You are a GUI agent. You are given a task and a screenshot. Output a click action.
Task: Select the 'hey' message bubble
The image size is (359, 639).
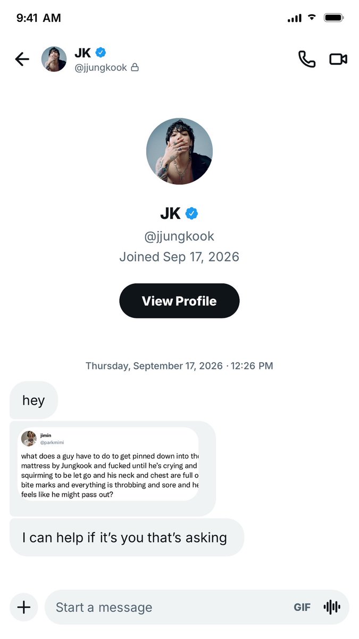(x=34, y=400)
